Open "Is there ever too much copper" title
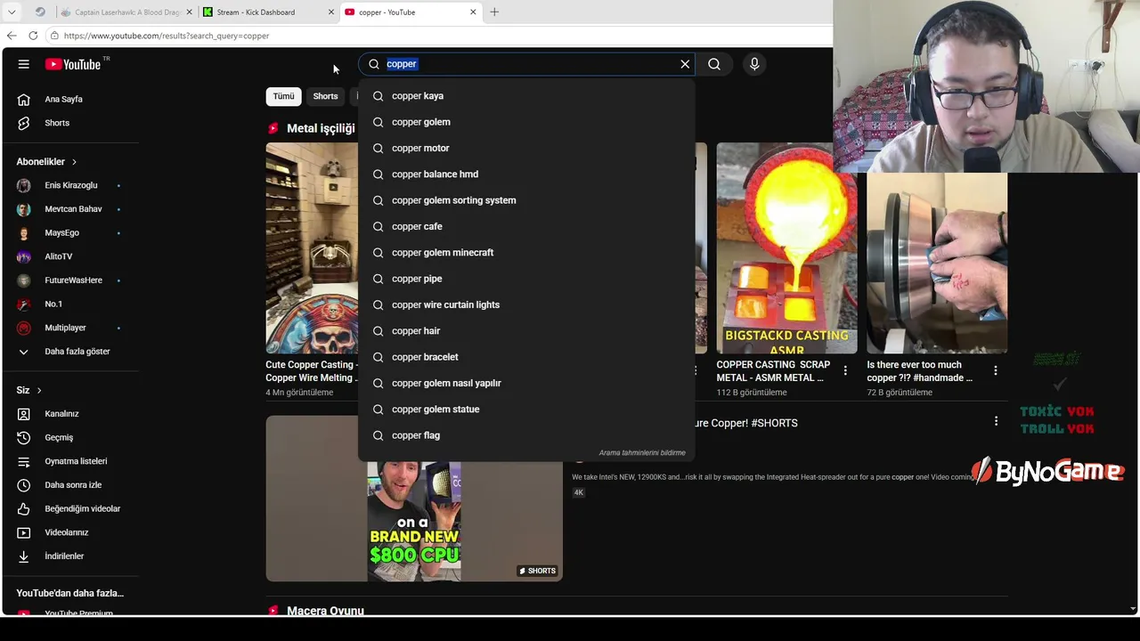The width and height of the screenshot is (1140, 641). tap(921, 371)
